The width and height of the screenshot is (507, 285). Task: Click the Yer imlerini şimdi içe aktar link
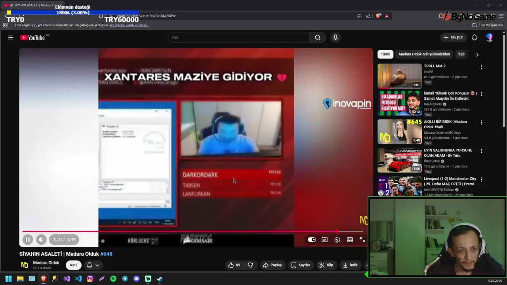click(x=129, y=25)
